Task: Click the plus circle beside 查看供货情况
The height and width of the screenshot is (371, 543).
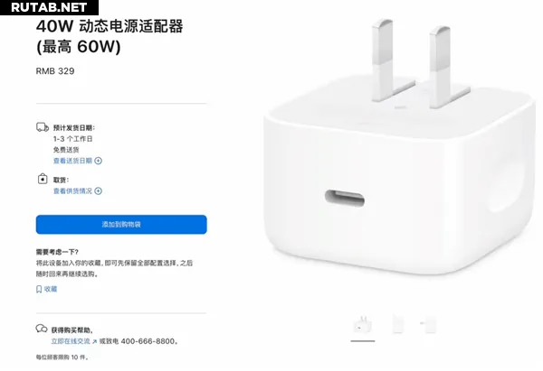Action: 99,191
